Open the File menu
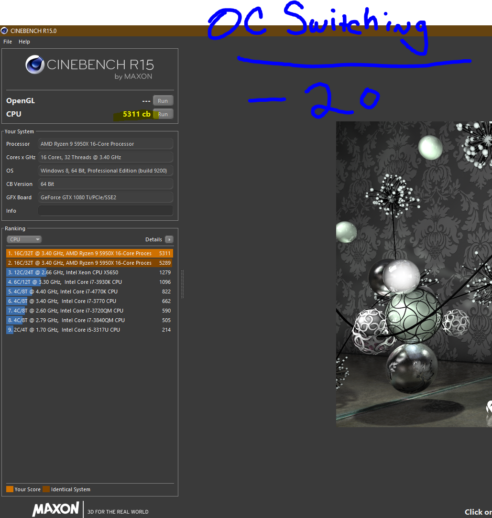This screenshot has height=518, width=492. (8, 42)
